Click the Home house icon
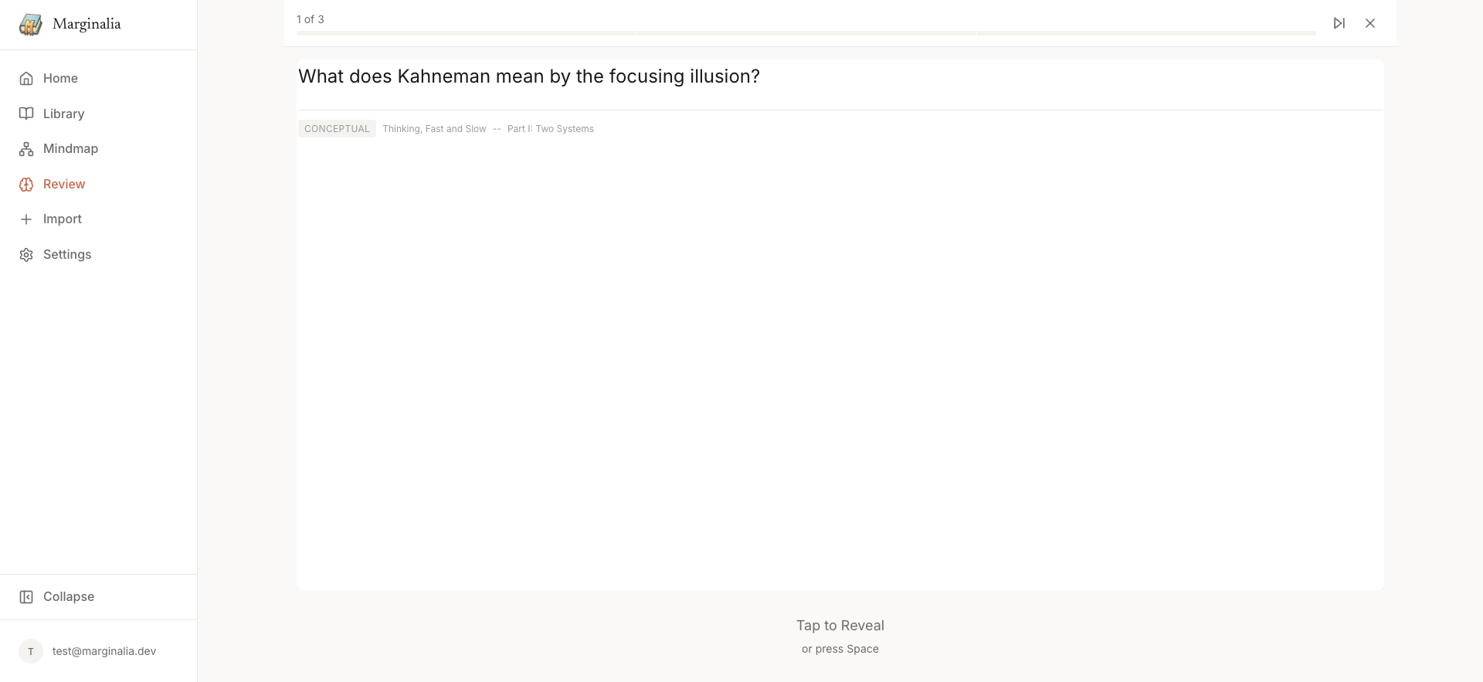The width and height of the screenshot is (1483, 682). tap(26, 79)
